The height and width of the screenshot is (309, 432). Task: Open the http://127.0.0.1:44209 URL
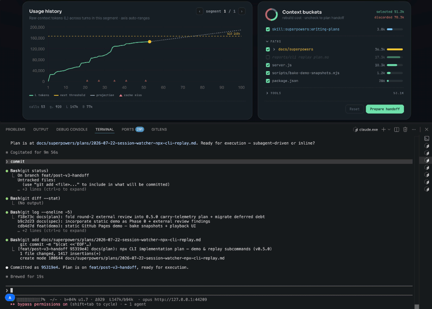click(181, 299)
